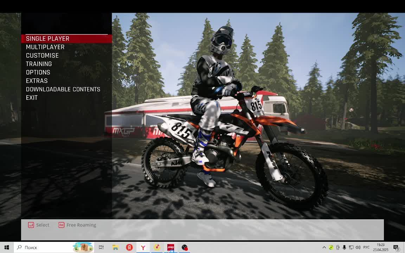This screenshot has height=253, width=405.
Task: Open Task View from the taskbar
Action: pos(101,247)
